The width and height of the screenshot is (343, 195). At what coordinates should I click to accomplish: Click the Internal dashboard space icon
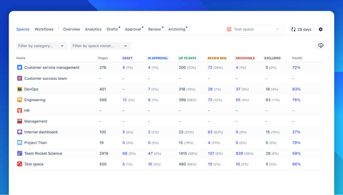[x=20, y=132]
